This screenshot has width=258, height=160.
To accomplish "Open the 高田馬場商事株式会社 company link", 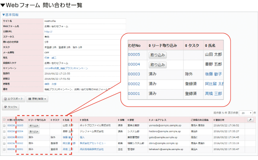I will point(92,149).
